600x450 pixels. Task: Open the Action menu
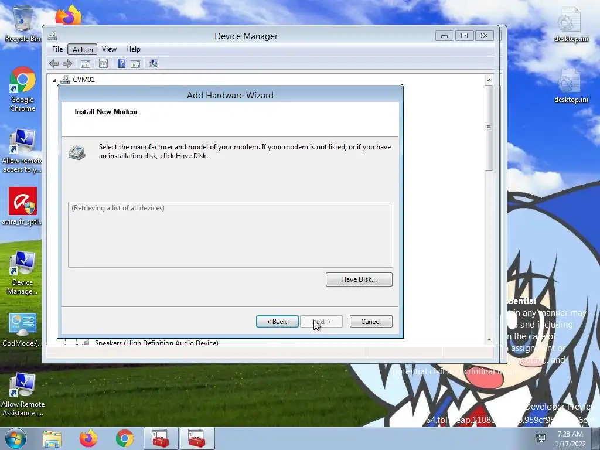coord(83,49)
